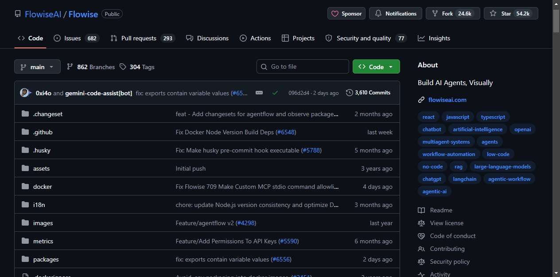
Task: Fork the Flowise repository
Action: [453, 14]
